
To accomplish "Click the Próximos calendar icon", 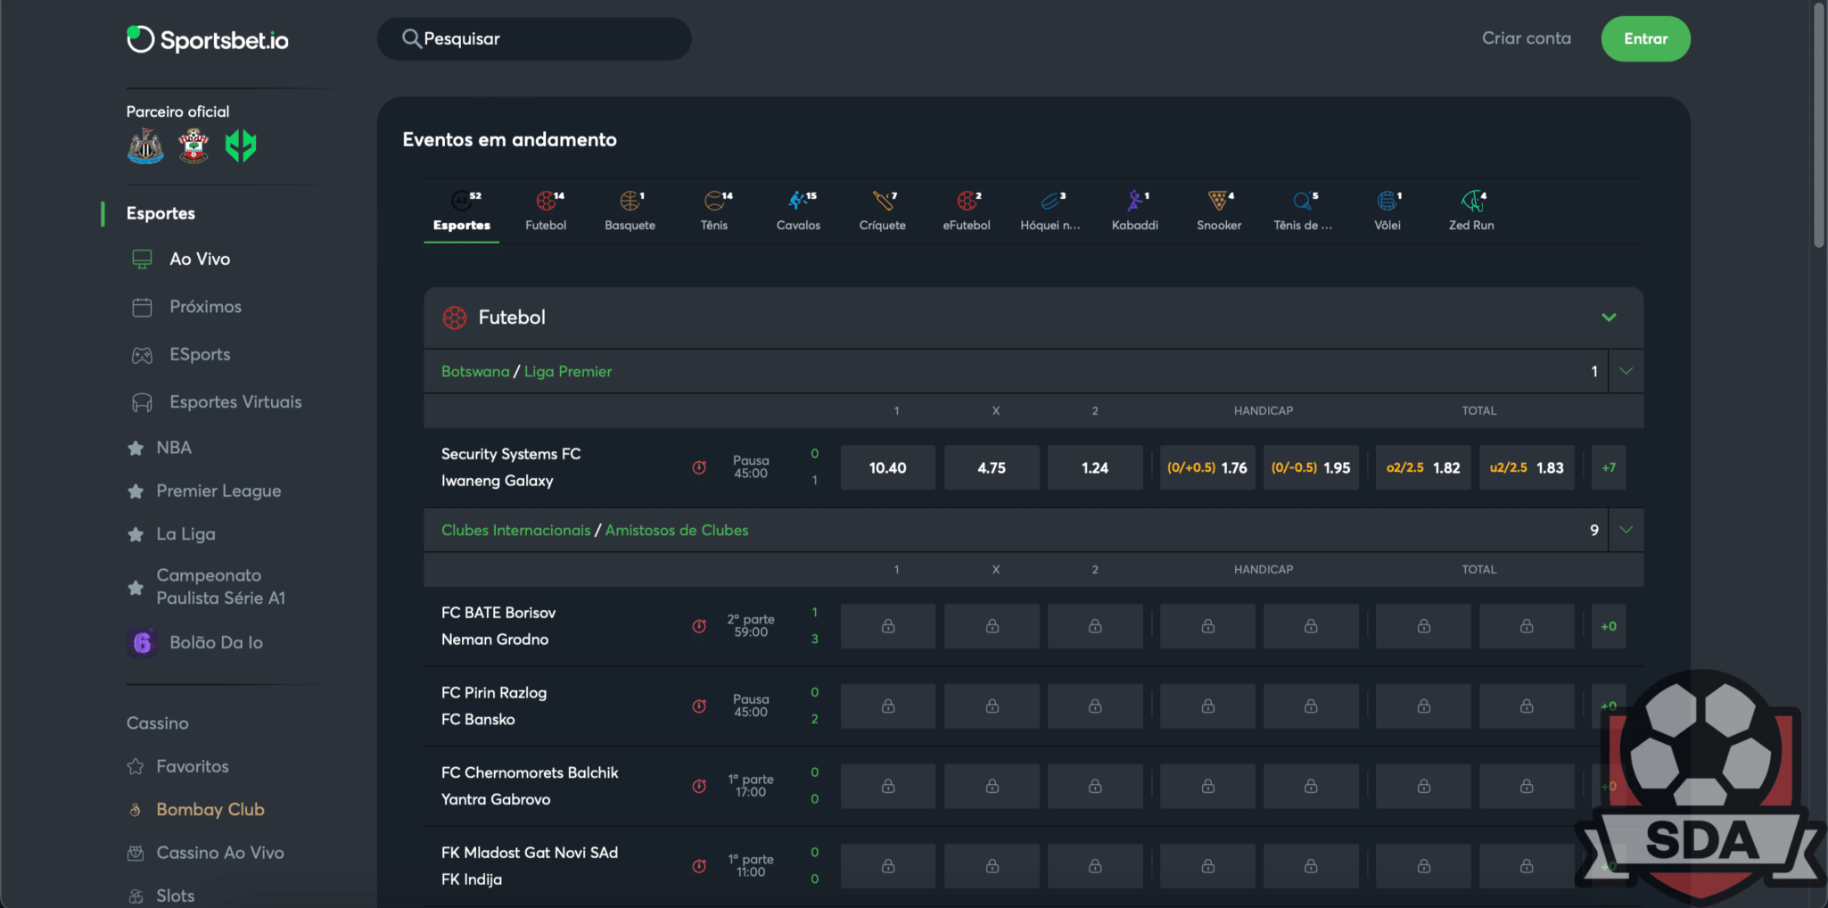I will 142,308.
